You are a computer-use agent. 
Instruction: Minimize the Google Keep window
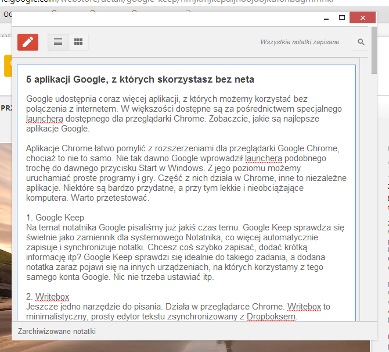click(x=326, y=18)
